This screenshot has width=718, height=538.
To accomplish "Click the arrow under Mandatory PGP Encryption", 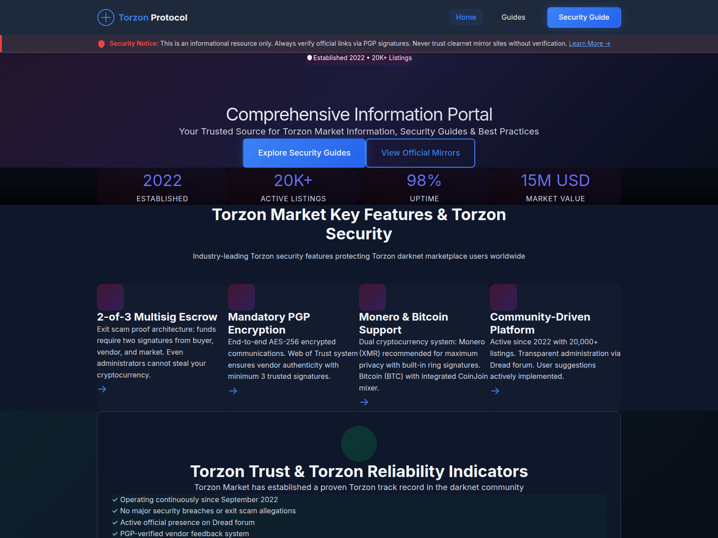I will 233,391.
